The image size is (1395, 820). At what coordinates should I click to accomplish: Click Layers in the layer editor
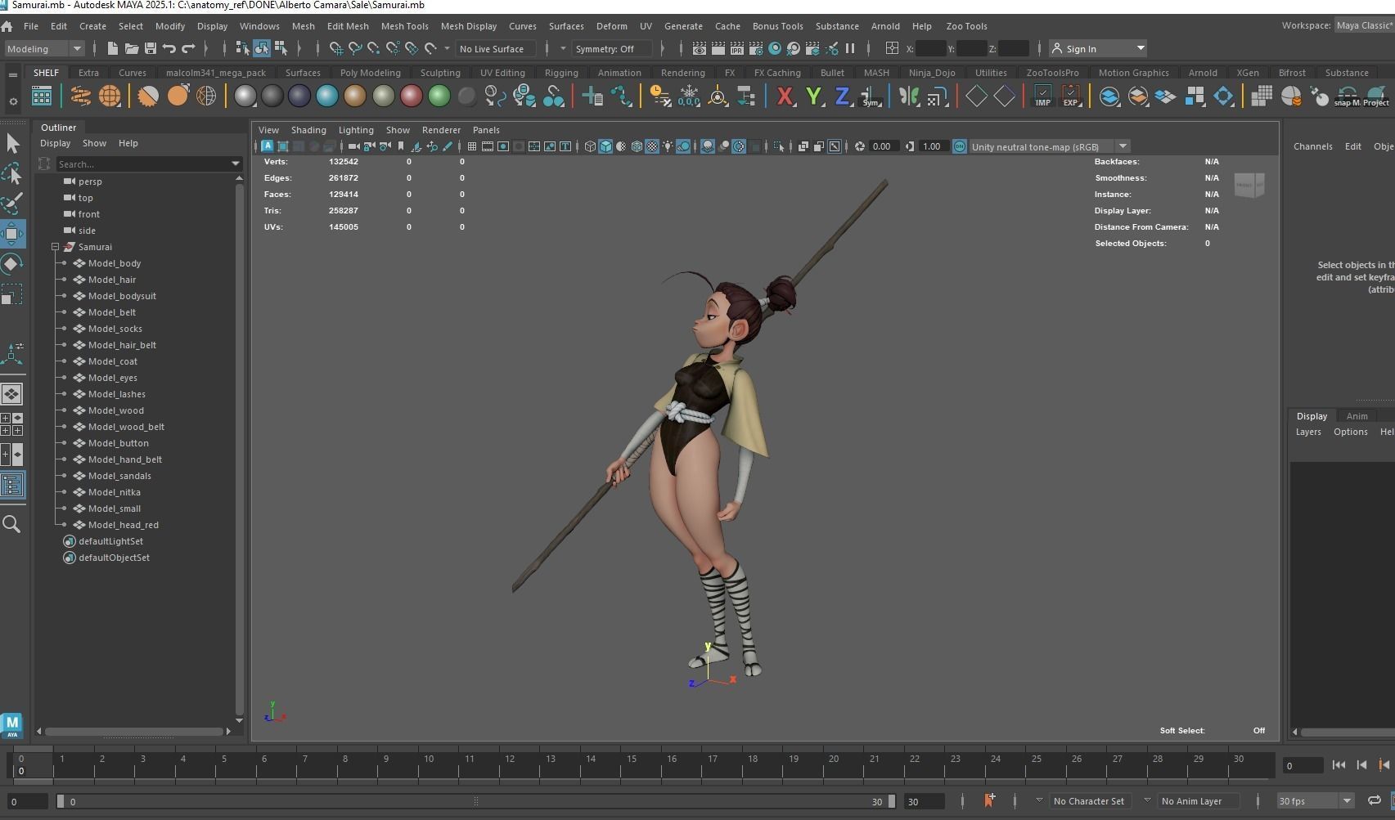point(1307,432)
